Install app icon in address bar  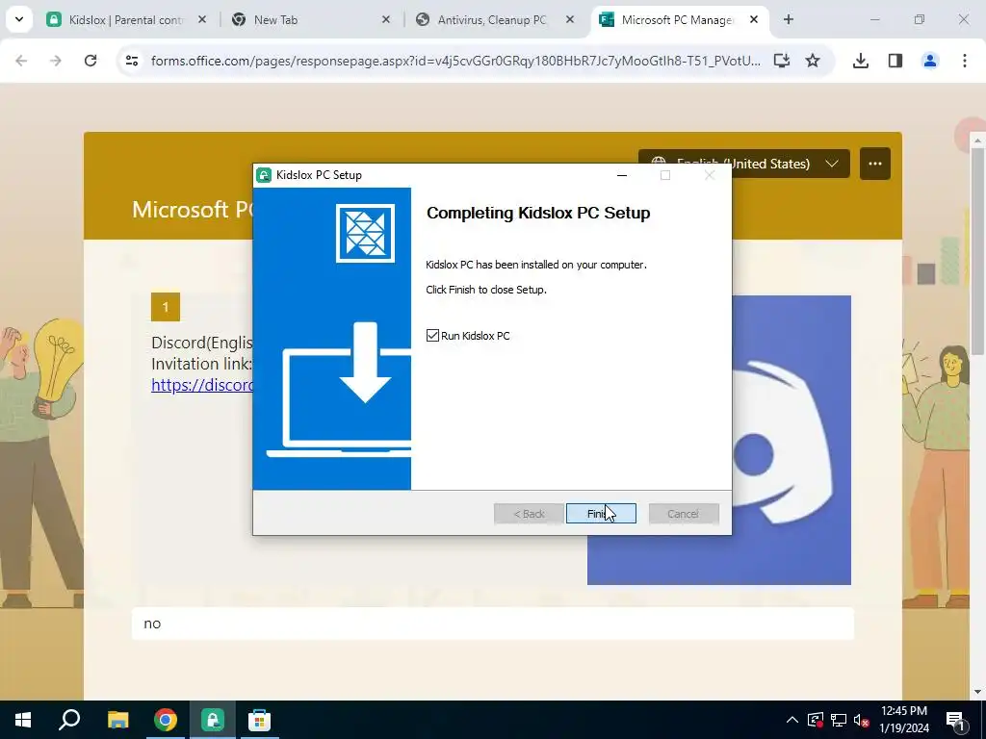pos(782,61)
